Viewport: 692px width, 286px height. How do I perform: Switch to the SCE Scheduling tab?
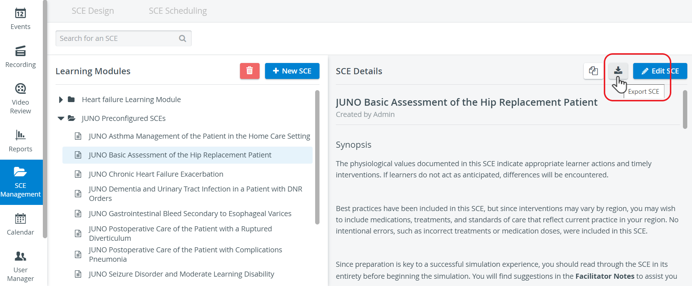pyautogui.click(x=178, y=11)
